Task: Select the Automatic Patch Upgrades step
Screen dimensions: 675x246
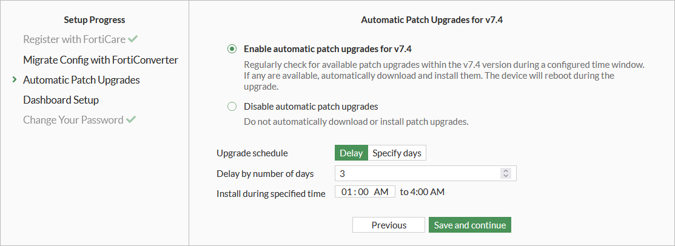Action: tap(81, 80)
